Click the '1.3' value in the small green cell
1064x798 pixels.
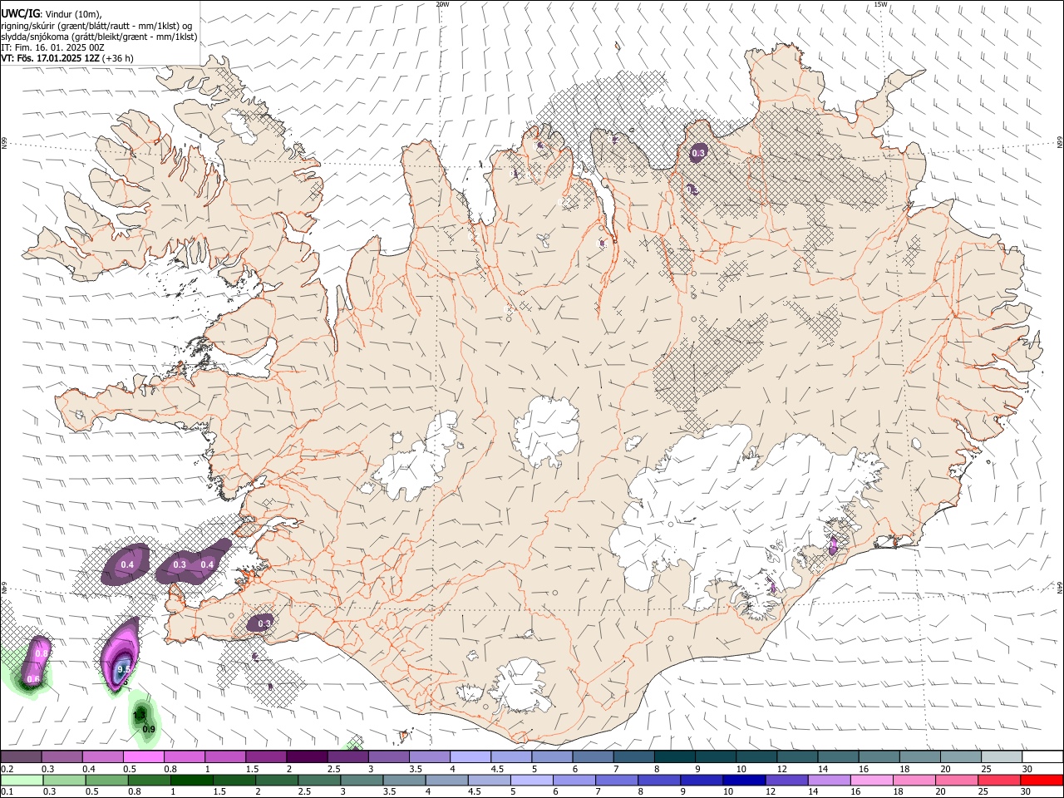(140, 714)
